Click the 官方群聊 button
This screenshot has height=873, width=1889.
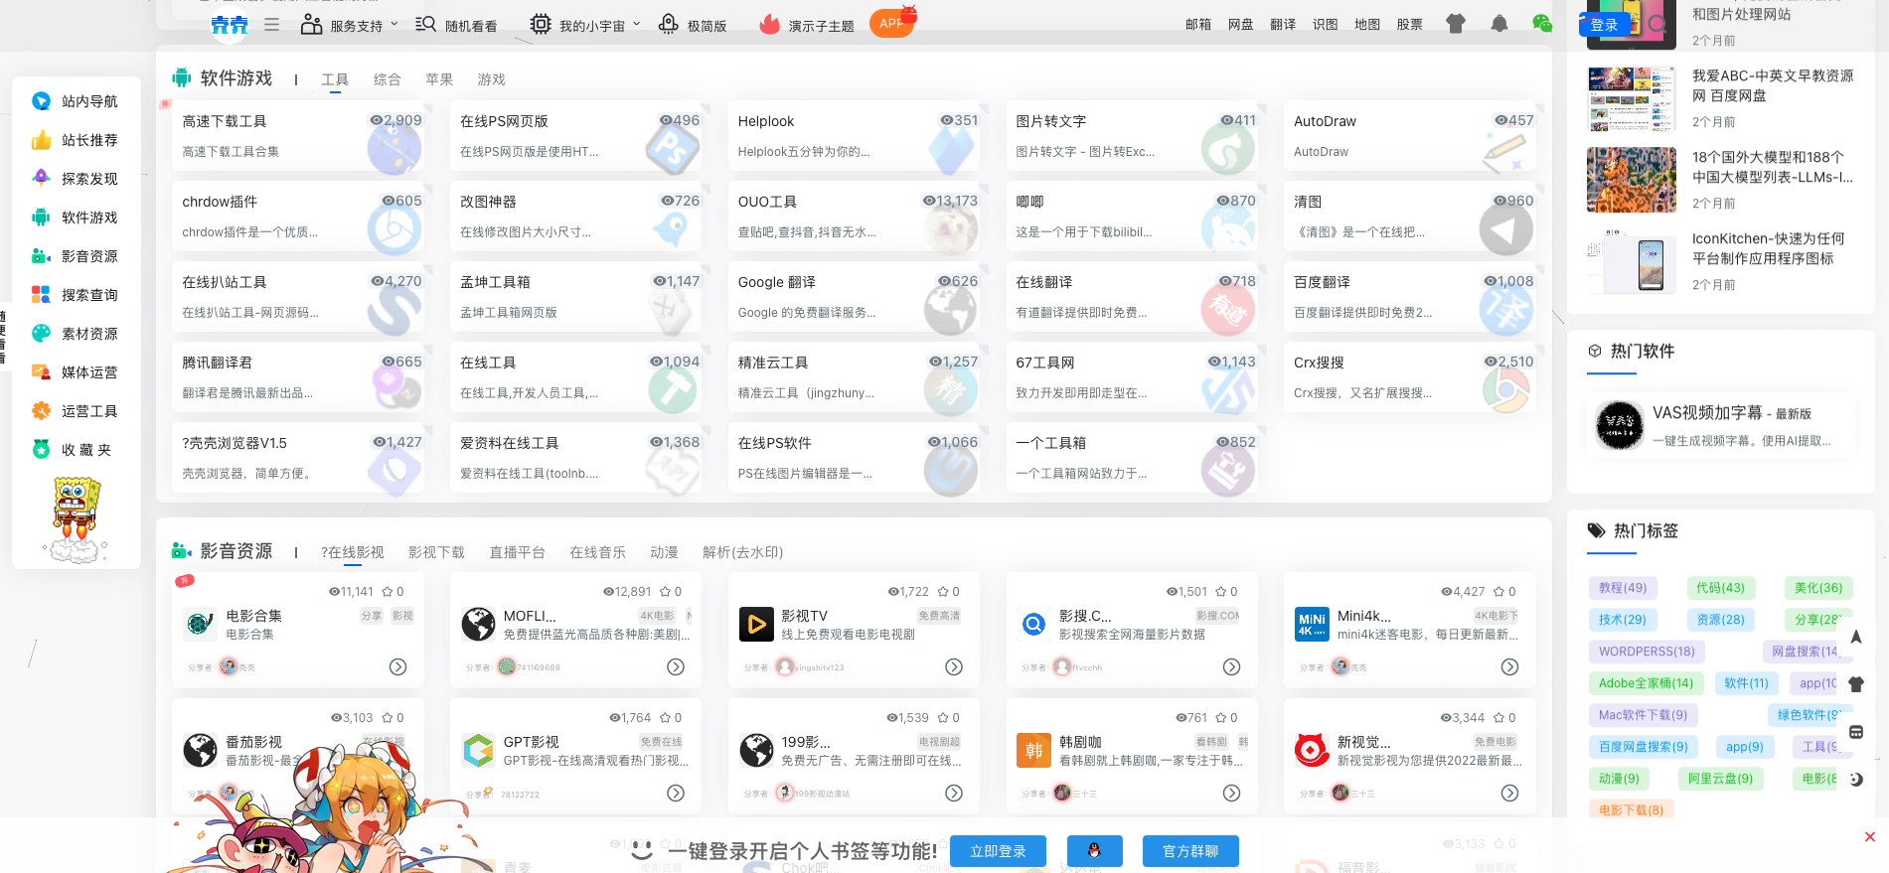pyautogui.click(x=1190, y=851)
